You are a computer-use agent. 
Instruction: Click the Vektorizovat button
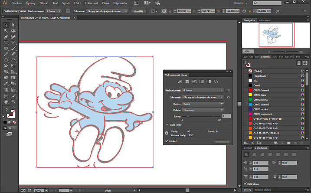coord(222,142)
